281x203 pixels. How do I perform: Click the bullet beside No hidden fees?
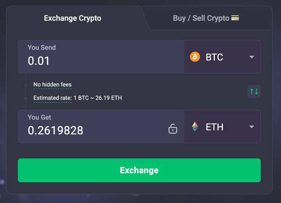[26, 85]
